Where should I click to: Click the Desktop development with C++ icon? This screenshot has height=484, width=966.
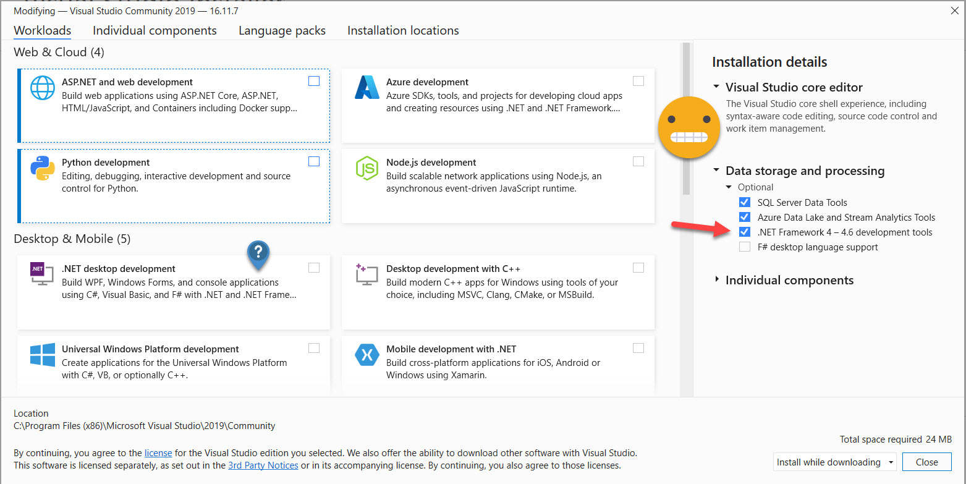point(366,274)
